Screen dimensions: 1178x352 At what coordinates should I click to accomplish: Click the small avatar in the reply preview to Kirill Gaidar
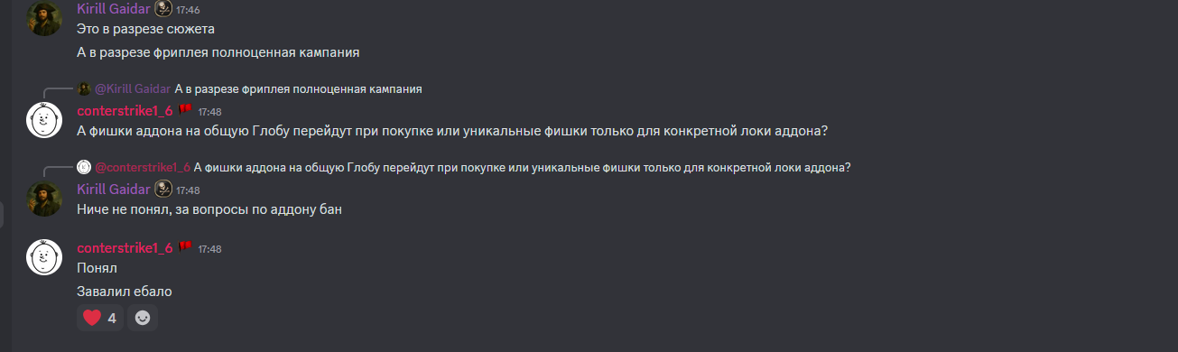tap(84, 88)
